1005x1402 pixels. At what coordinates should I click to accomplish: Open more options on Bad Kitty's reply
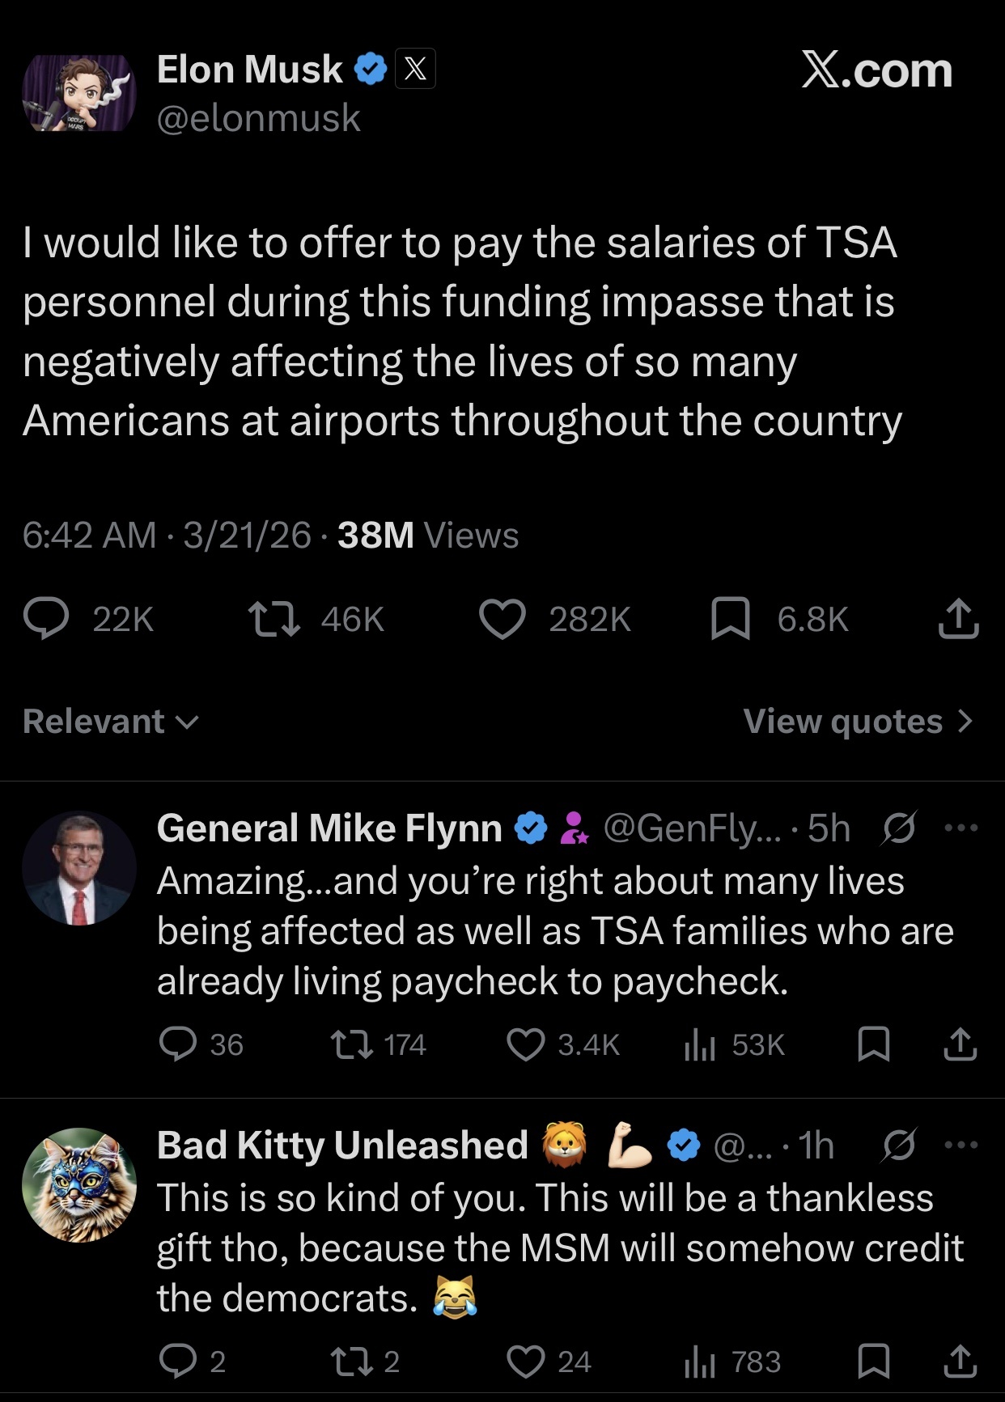[960, 1145]
